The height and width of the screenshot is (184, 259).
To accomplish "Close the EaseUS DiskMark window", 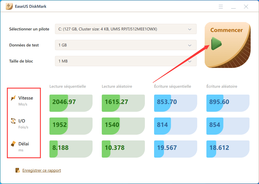I will (246, 7).
